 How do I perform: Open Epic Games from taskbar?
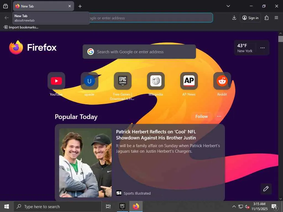pos(122,206)
